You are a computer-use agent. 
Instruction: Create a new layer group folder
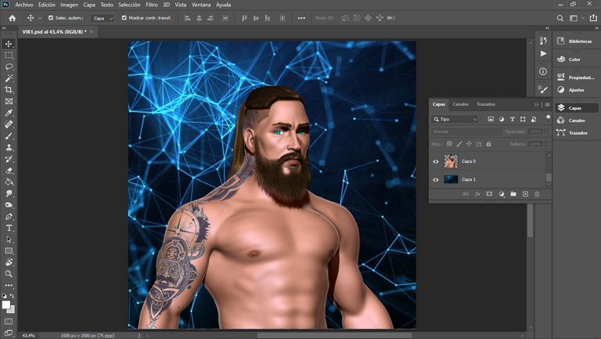[x=513, y=194]
